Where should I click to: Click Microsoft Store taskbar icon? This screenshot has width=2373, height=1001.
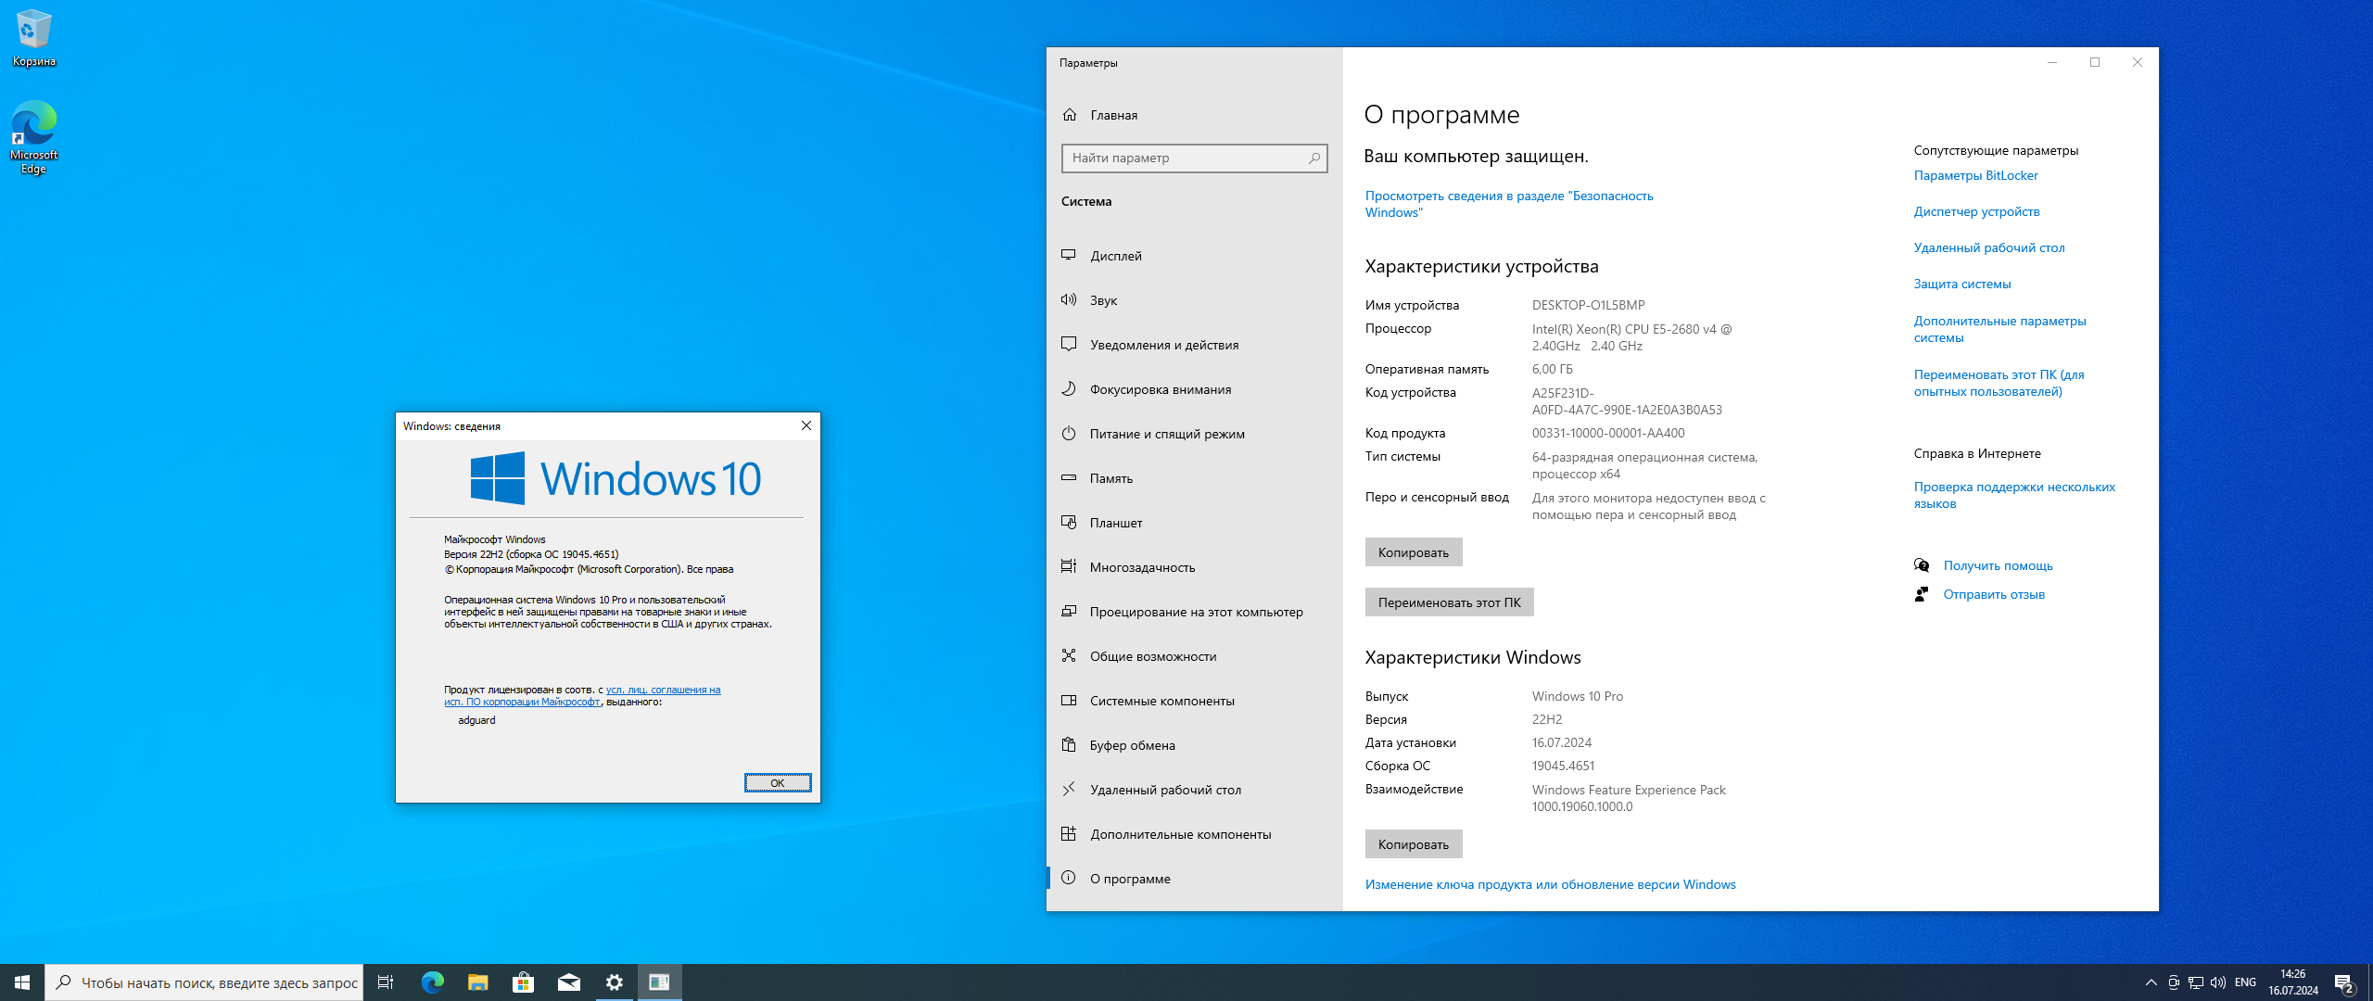tap(523, 982)
